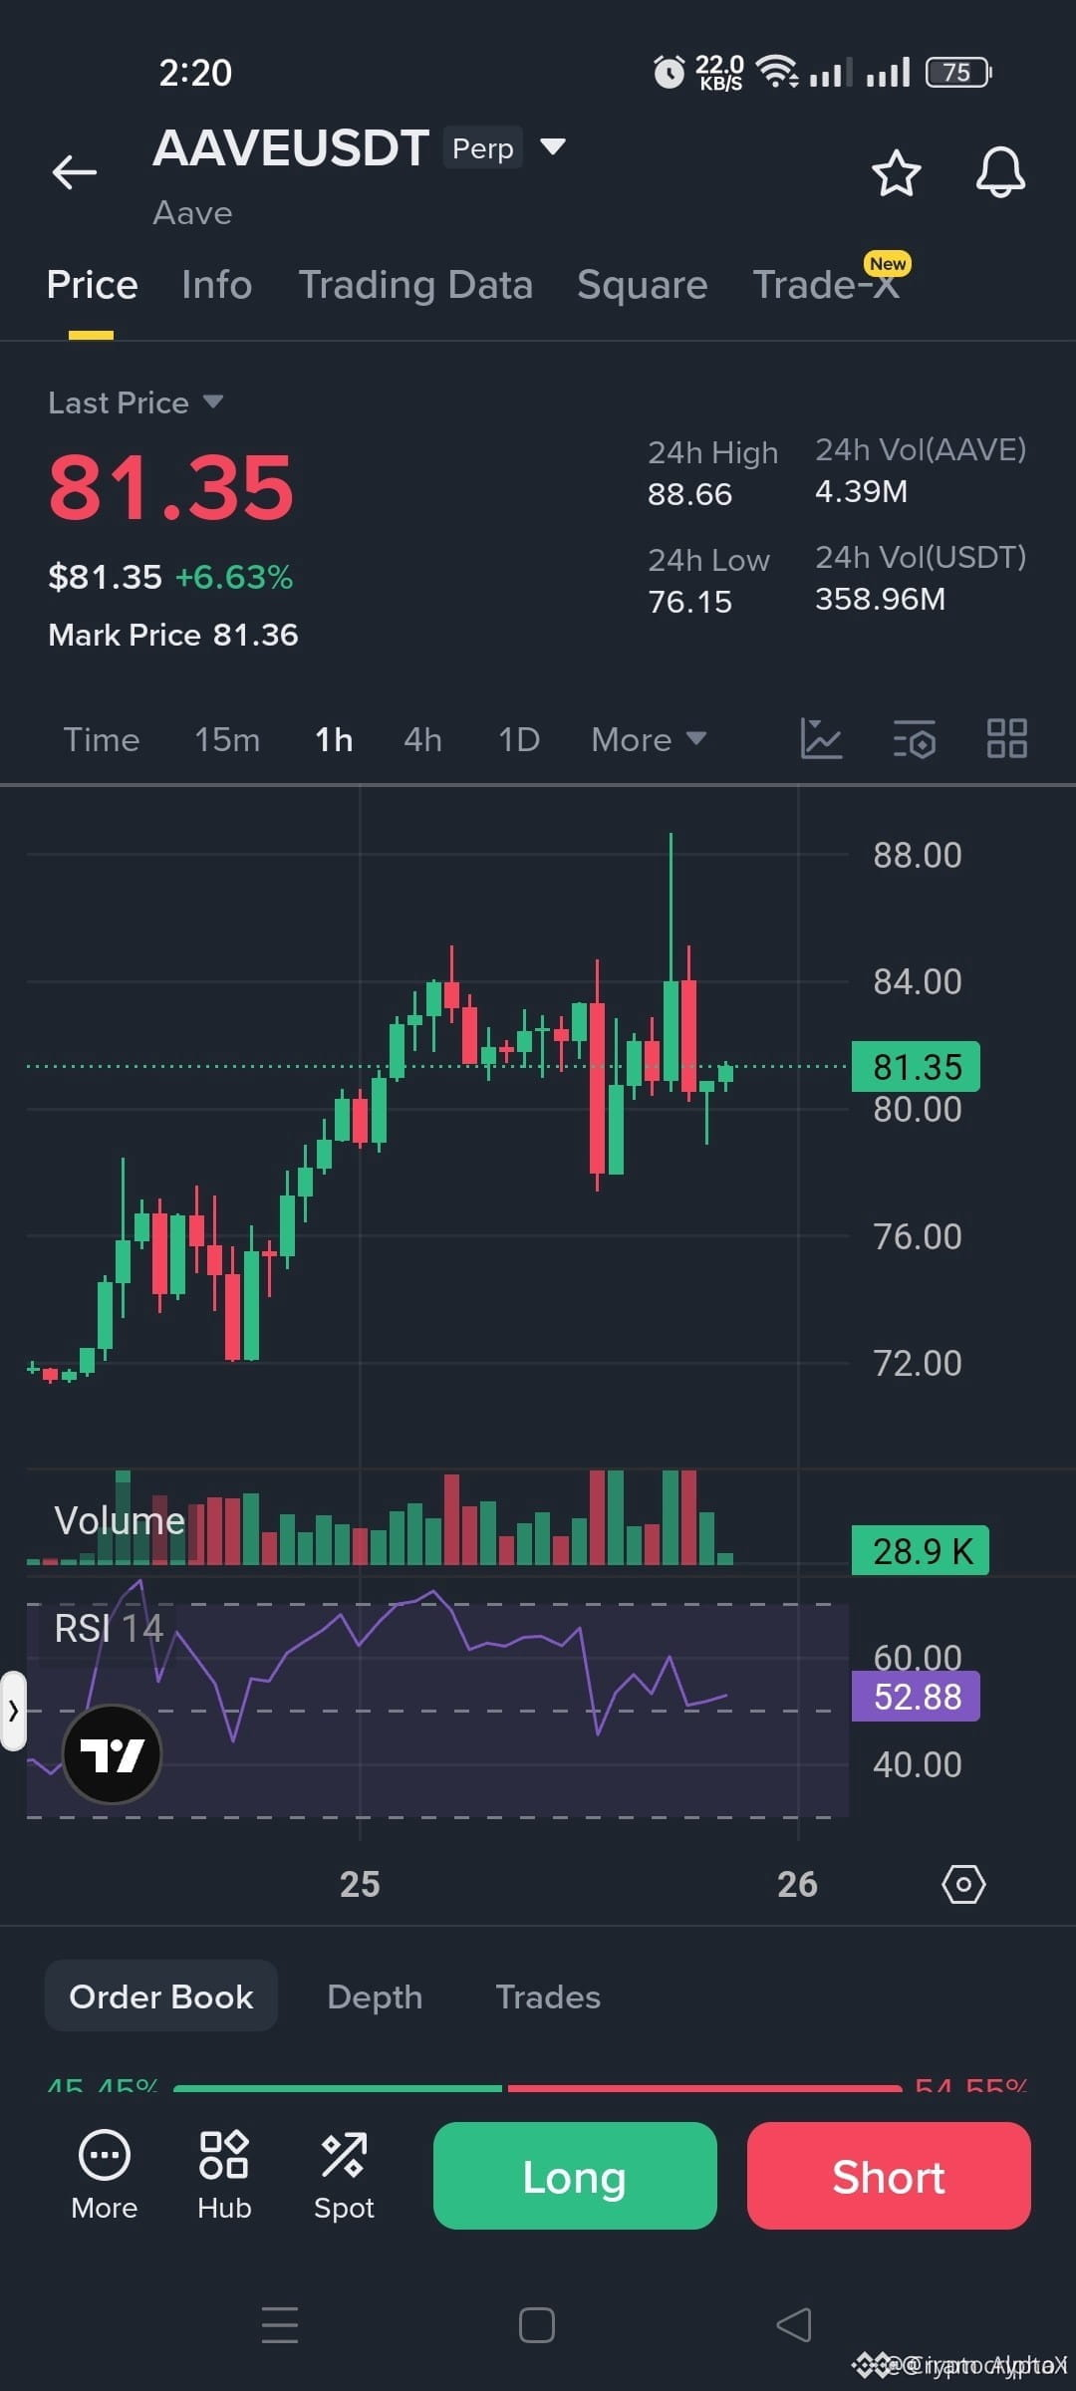1076x2391 pixels.
Task: Open a Short position
Action: point(889,2176)
